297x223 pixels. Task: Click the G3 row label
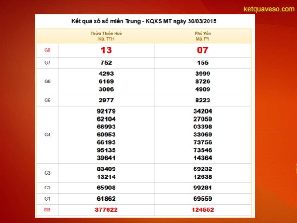(47, 173)
